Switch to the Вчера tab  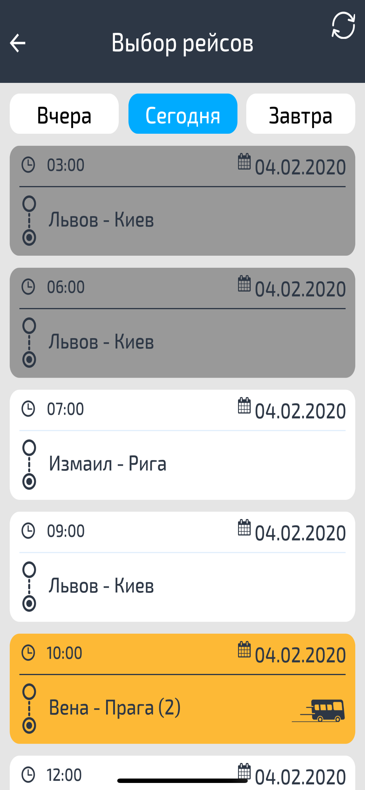click(64, 114)
